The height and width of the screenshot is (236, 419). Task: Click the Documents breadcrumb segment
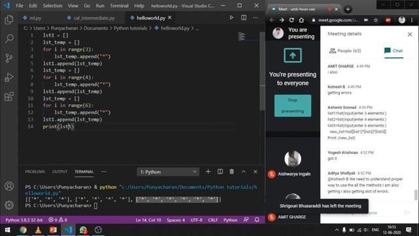[96, 28]
